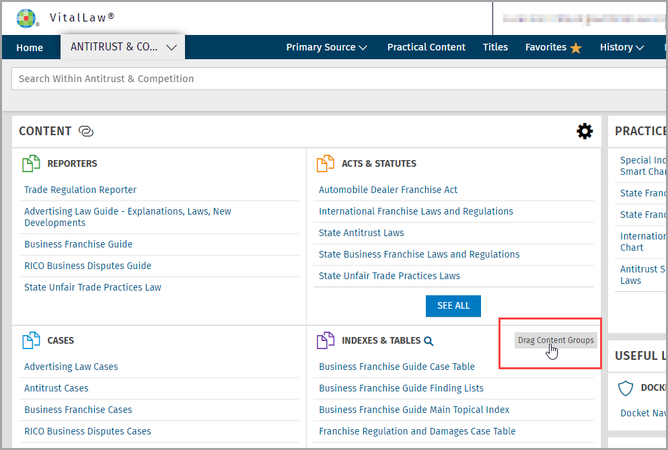Open the Docket Nav... link in the side panel

pyautogui.click(x=643, y=414)
